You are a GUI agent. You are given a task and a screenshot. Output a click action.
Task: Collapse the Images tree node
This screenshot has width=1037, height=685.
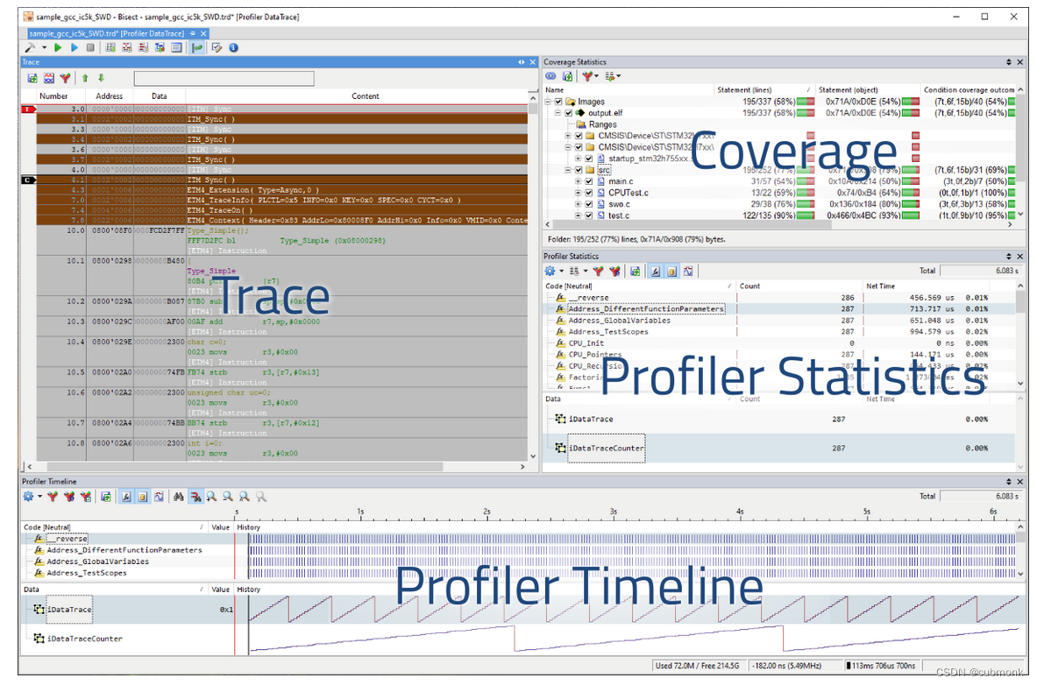point(548,102)
